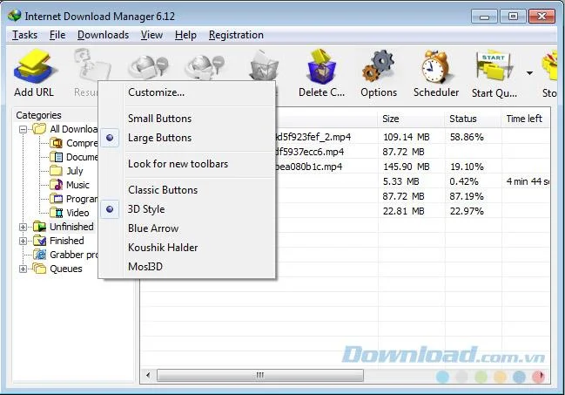Click the first greyed globe toolbar icon
The width and height of the screenshot is (565, 395).
coord(149,67)
